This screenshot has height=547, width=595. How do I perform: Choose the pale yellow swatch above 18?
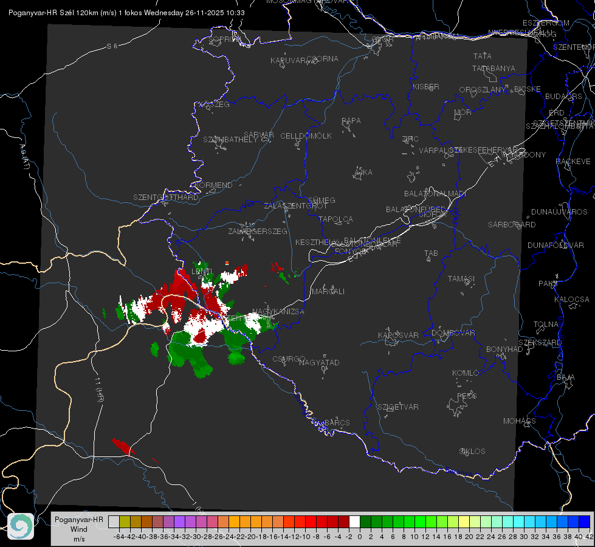coord(464,522)
